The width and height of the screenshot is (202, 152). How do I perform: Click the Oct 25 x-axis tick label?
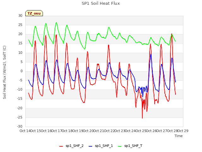(141, 131)
